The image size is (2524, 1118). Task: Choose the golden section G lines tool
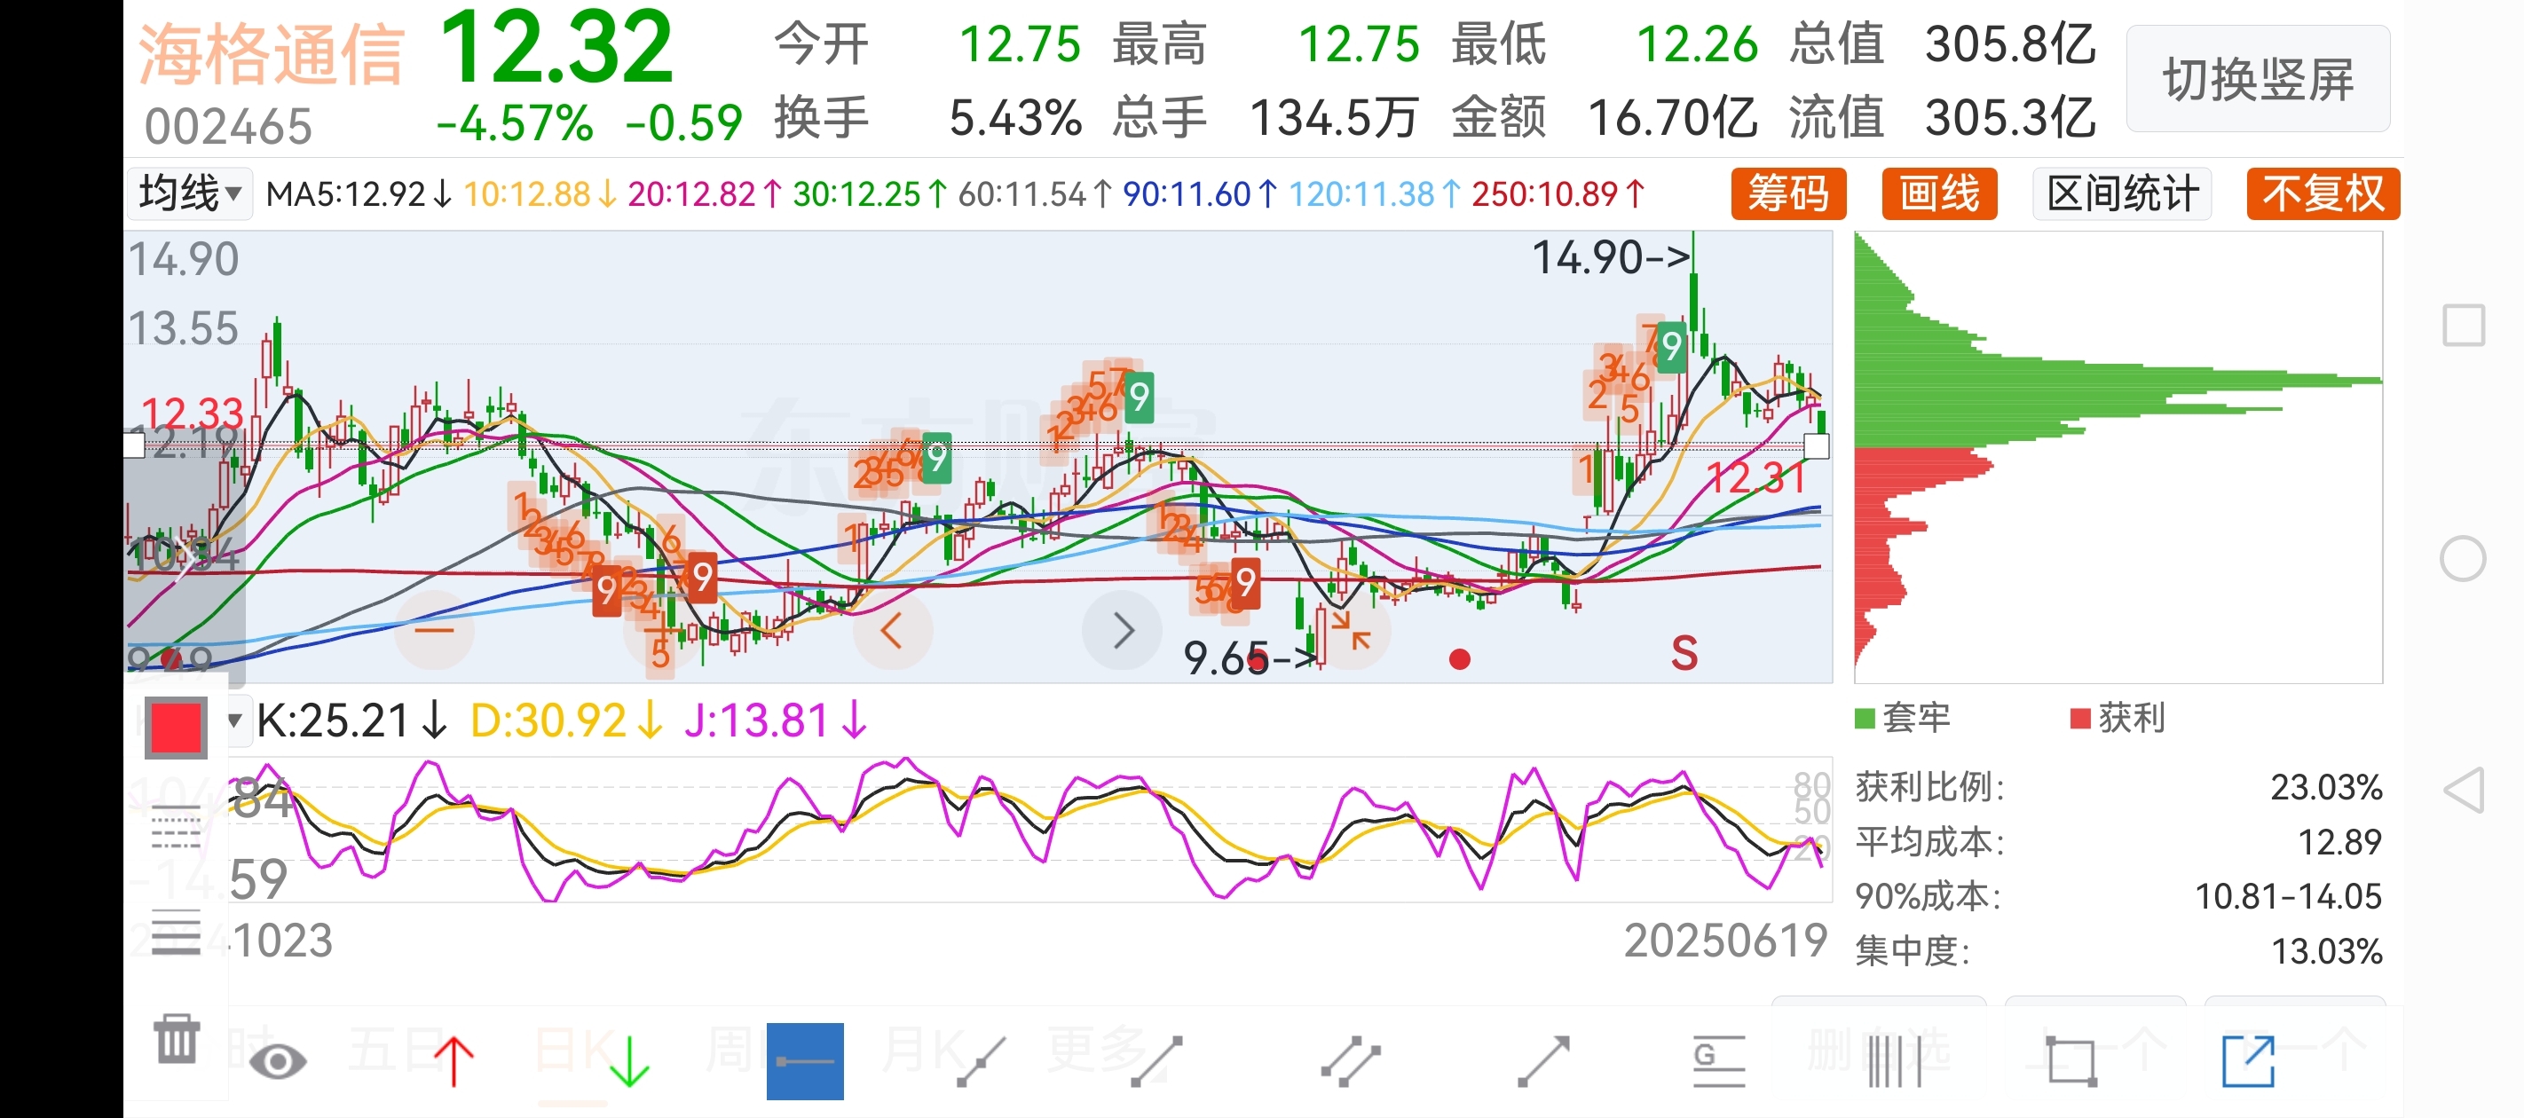click(x=1718, y=1062)
